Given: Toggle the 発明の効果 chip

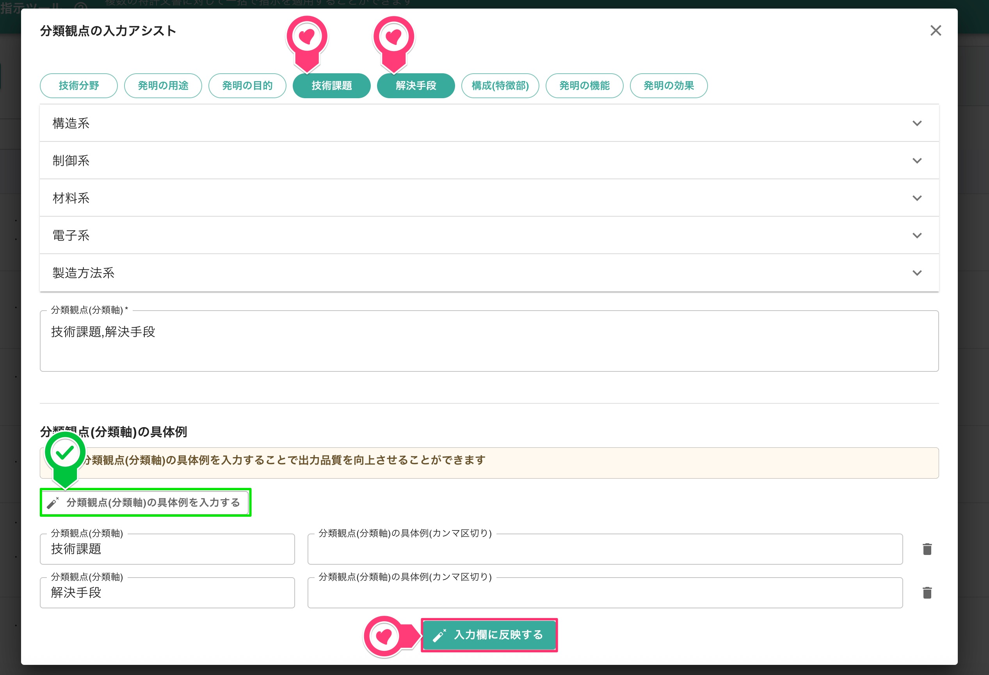Looking at the screenshot, I should pos(669,86).
